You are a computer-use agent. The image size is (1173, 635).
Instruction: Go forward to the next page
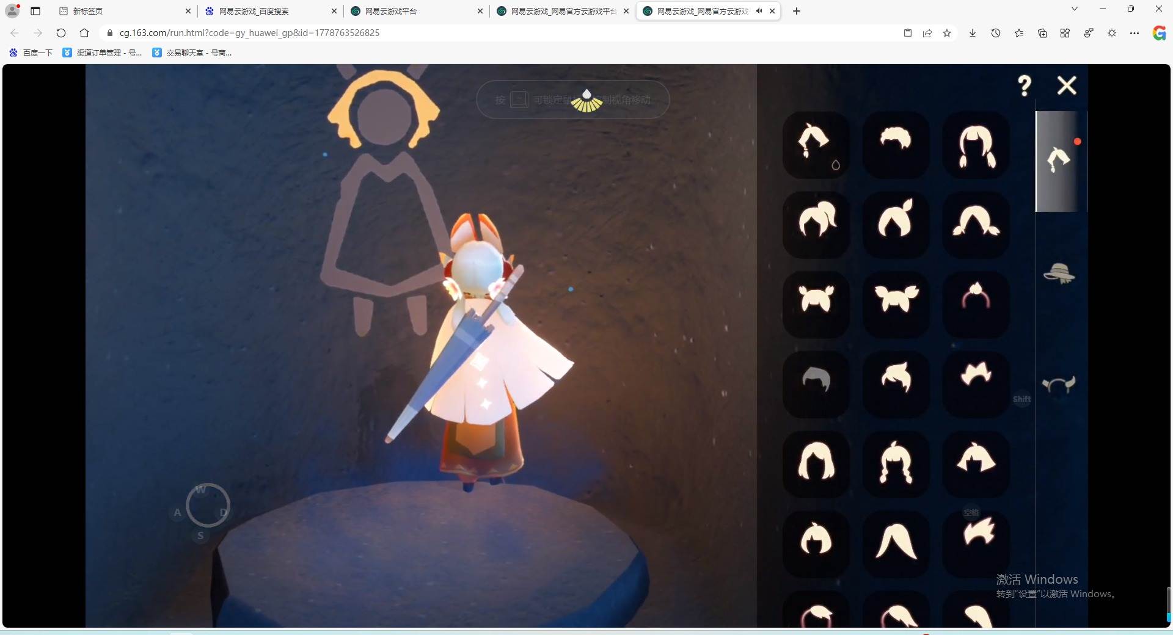[x=38, y=33]
